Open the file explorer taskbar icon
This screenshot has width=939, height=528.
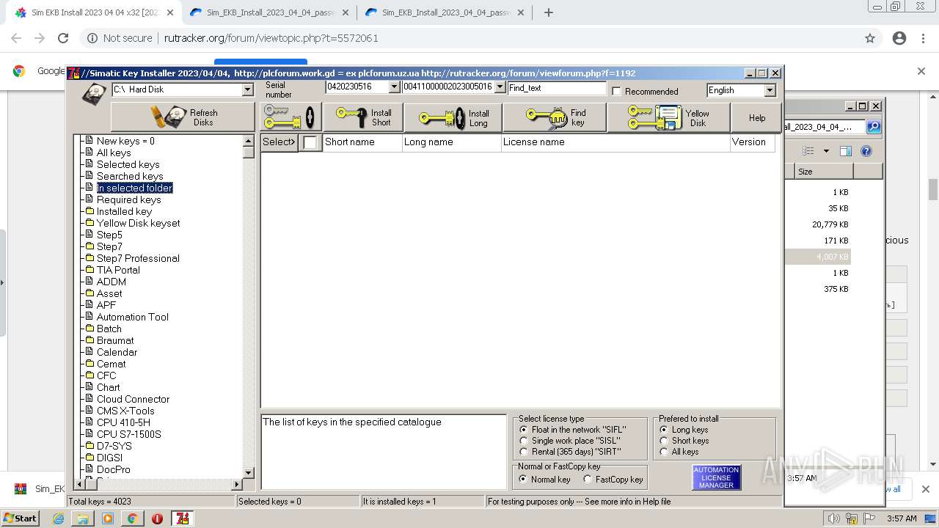[83, 518]
